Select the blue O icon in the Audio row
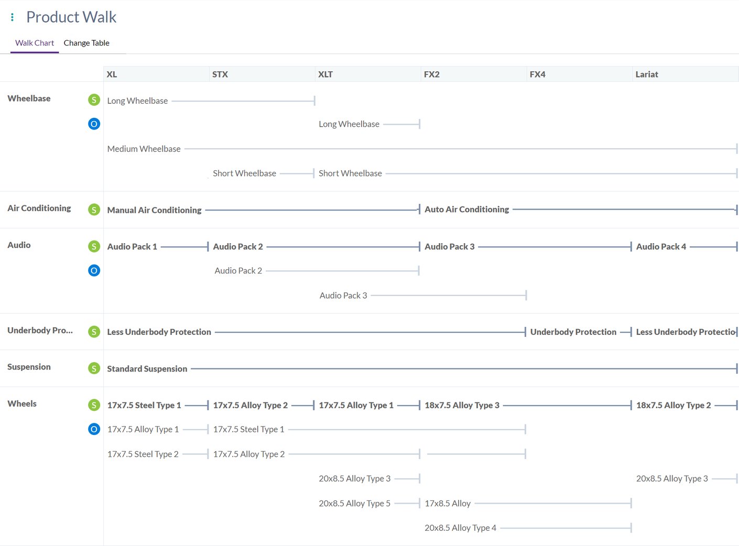Screen dimensions: 739x546 [94, 270]
